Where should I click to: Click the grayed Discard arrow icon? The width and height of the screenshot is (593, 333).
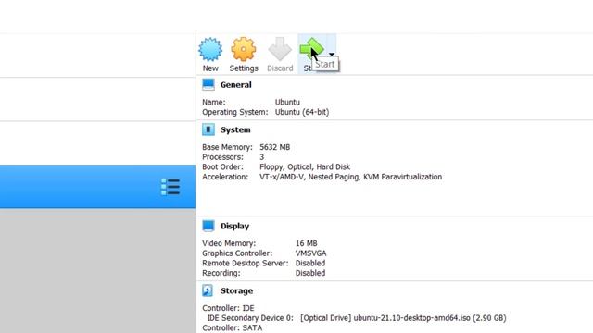coord(280,49)
